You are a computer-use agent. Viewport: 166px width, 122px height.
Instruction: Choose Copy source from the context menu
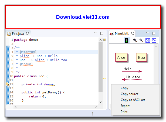(x=130, y=94)
